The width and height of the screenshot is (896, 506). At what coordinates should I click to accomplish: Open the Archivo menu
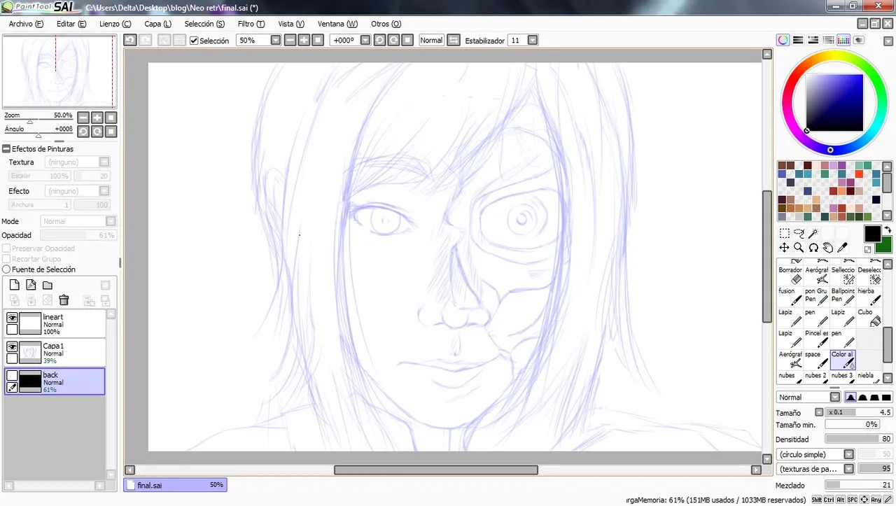tap(26, 24)
